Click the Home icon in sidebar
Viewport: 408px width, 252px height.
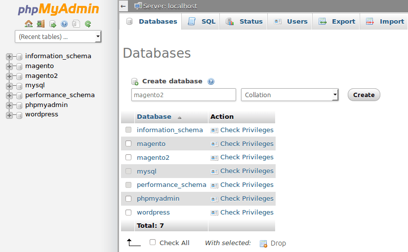point(29,24)
